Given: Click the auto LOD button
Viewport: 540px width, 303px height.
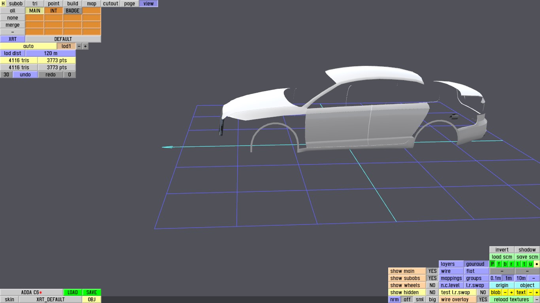Looking at the screenshot, I should [28, 46].
